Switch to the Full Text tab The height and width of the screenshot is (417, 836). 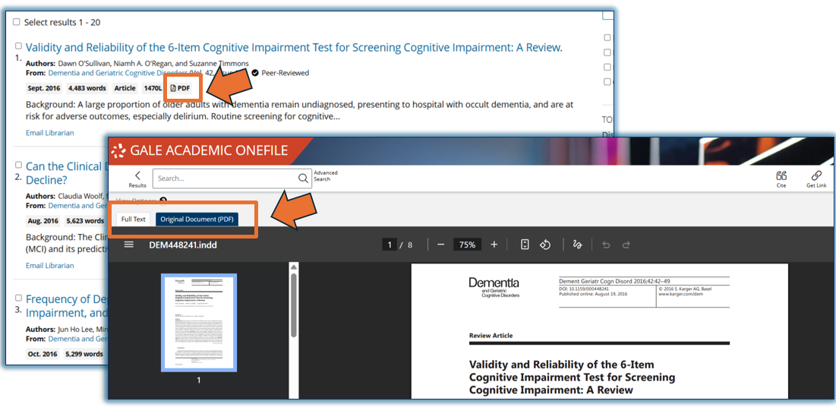(134, 220)
